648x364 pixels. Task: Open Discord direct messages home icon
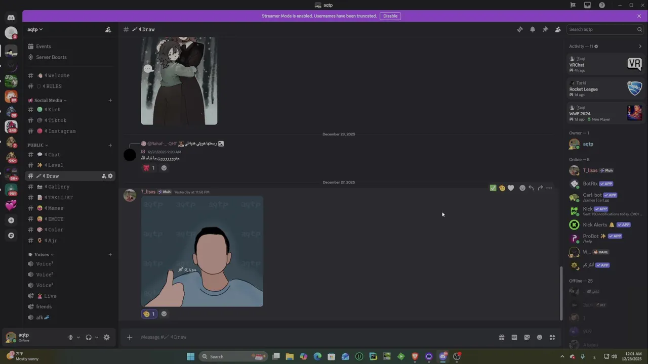tap(11, 18)
